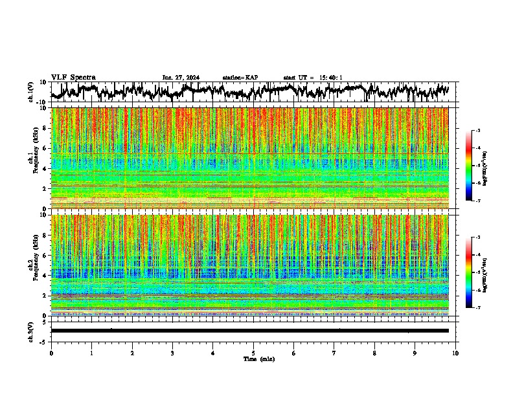Viewport: 513px width, 396px height.
Task: Click the date "Jan. 27, 2024"
Action: pos(181,78)
